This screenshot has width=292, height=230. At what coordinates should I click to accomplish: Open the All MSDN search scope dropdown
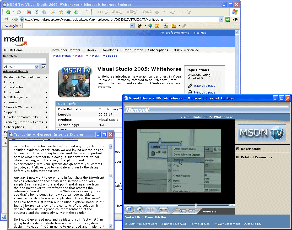[36, 67]
